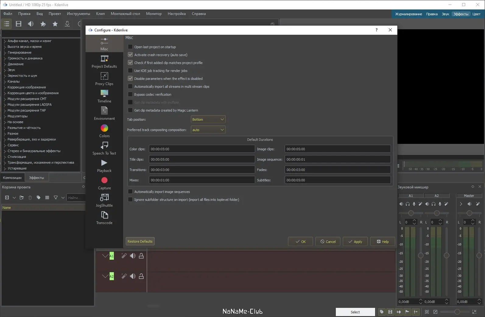This screenshot has width=485, height=317.
Task: Open Монтажный стол menu
Action: click(125, 14)
